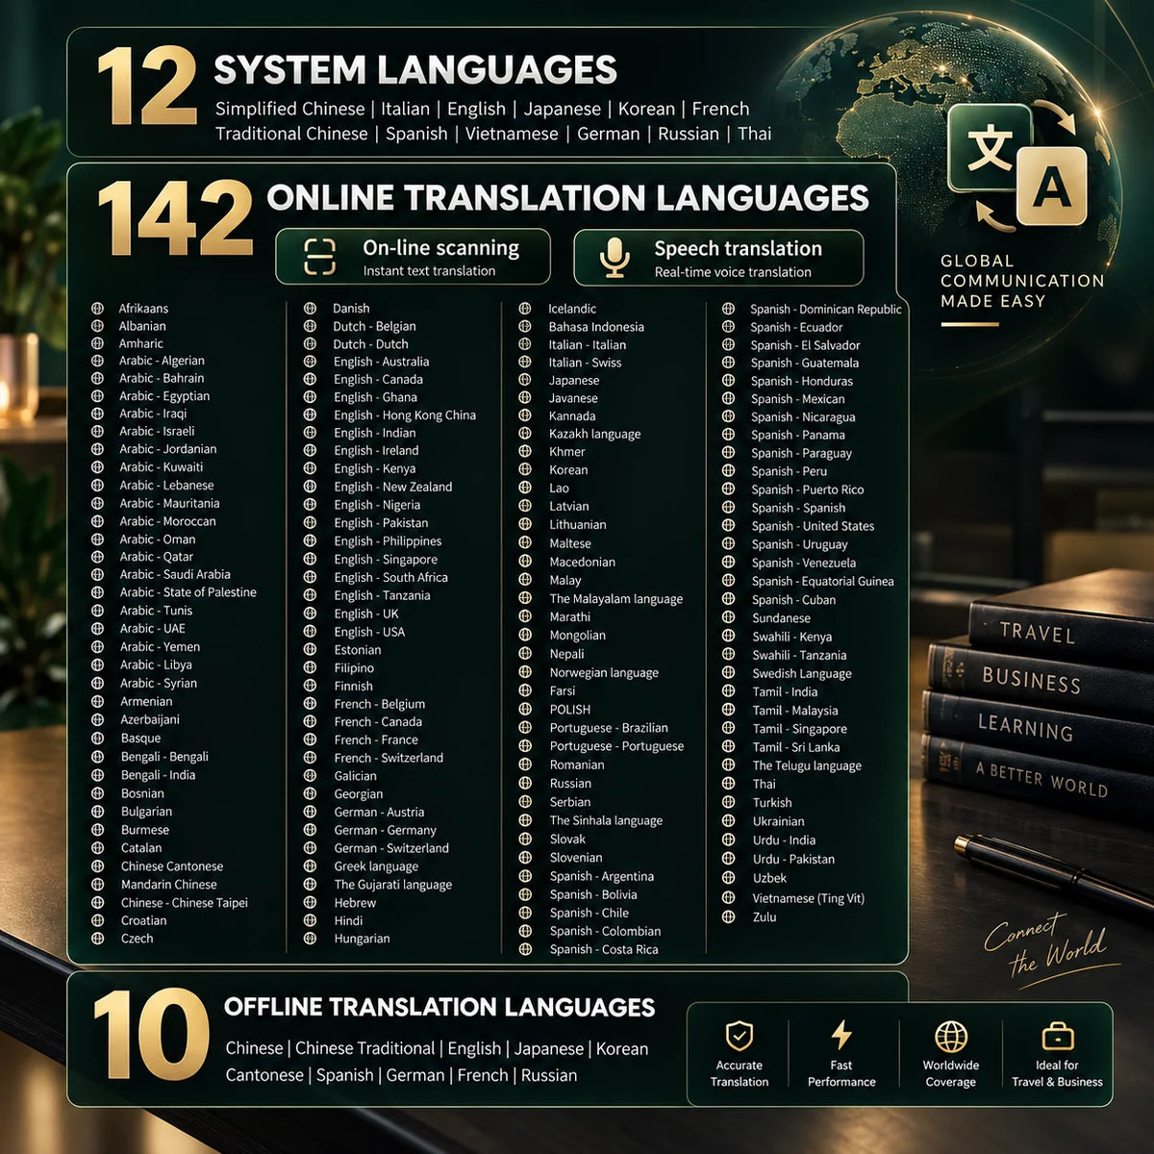Screen dimensions: 1154x1154
Task: Click the 'Arabic - State of Palestine' entry
Action: point(188,592)
